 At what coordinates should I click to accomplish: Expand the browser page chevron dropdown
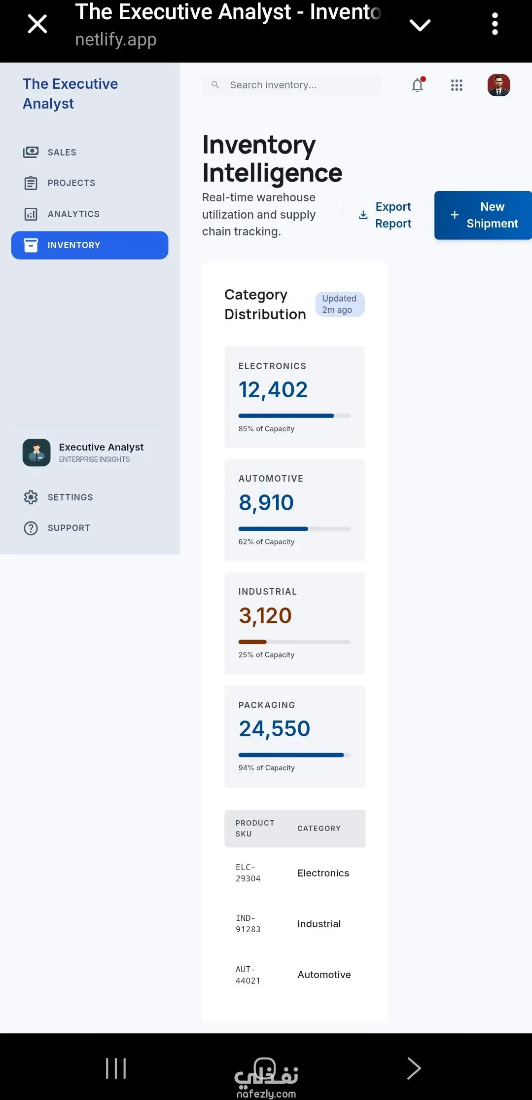[x=420, y=25]
